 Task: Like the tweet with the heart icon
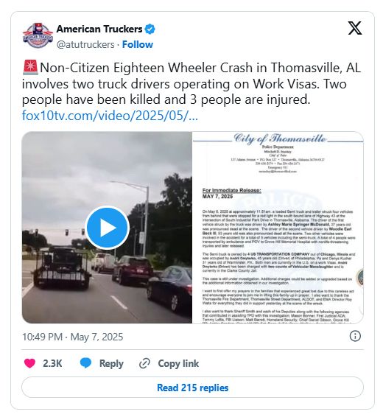pos(29,363)
